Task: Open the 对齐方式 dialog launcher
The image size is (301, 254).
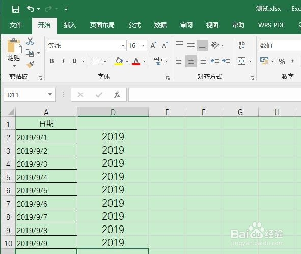Action: [x=252, y=78]
